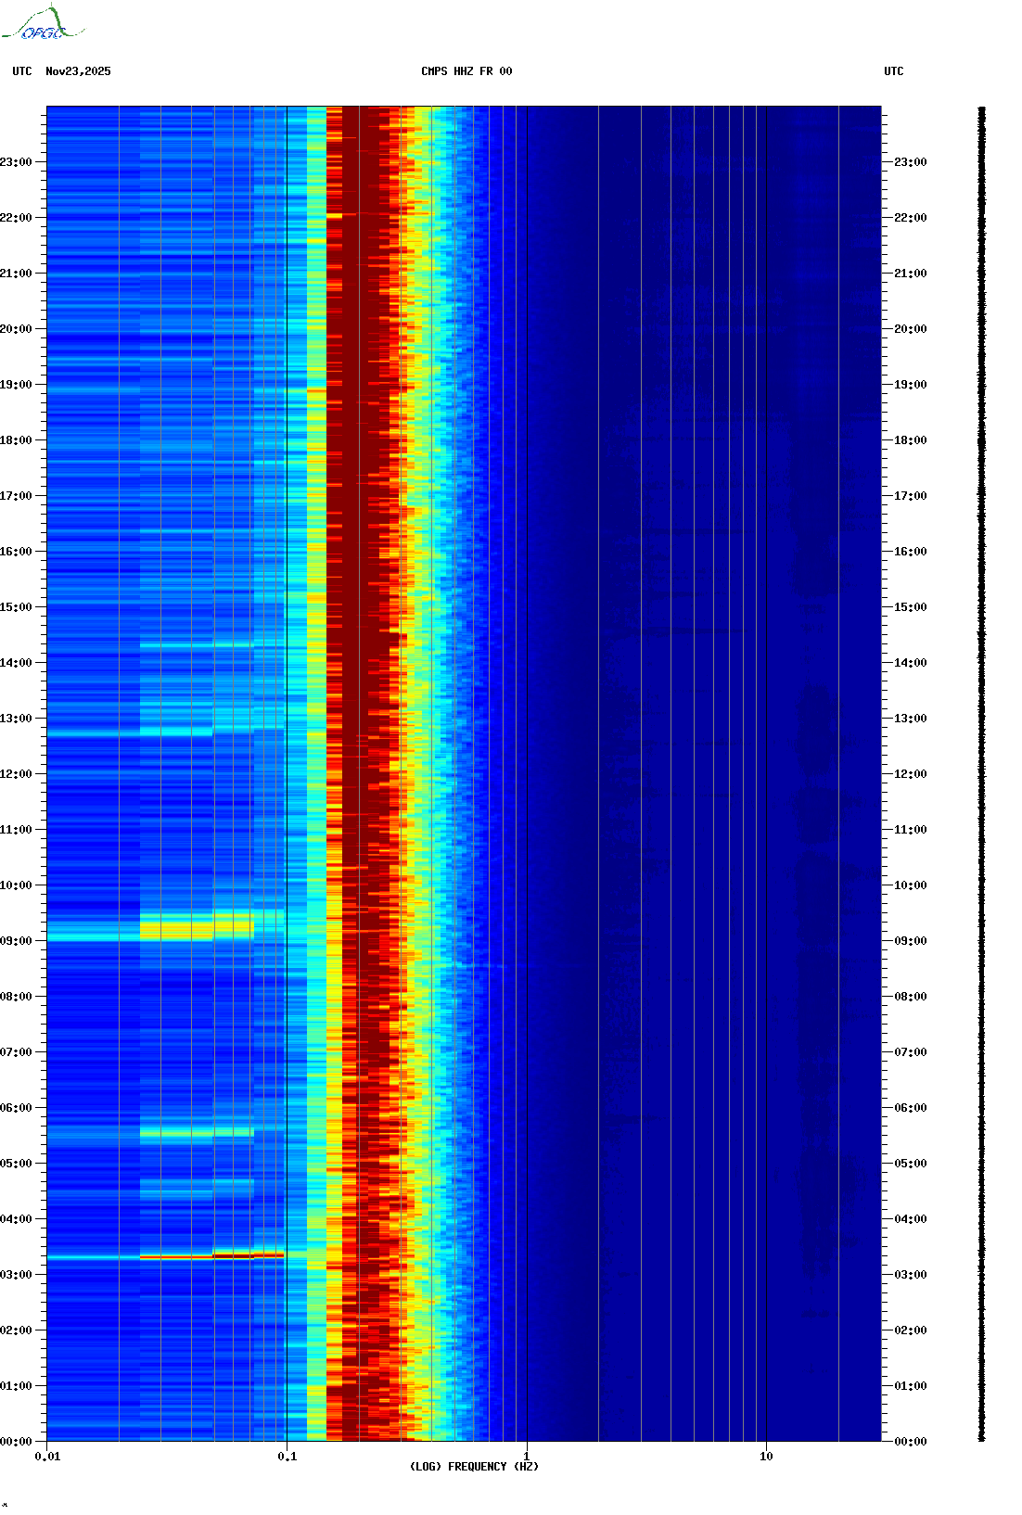Select the Nov23,2025 date label
Image resolution: width=1022 pixels, height=1515 pixels.
tap(78, 71)
